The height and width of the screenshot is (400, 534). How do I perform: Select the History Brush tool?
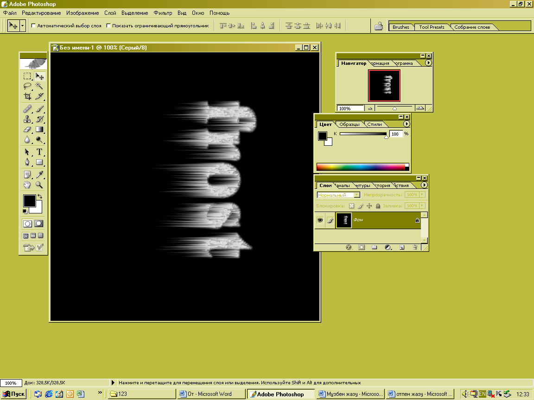[39, 119]
